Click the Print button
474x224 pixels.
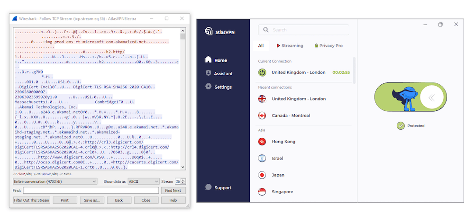click(x=64, y=200)
